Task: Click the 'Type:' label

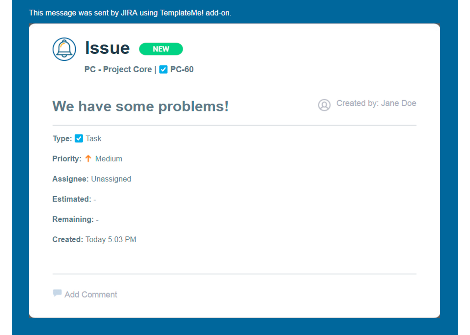Action: 62,139
